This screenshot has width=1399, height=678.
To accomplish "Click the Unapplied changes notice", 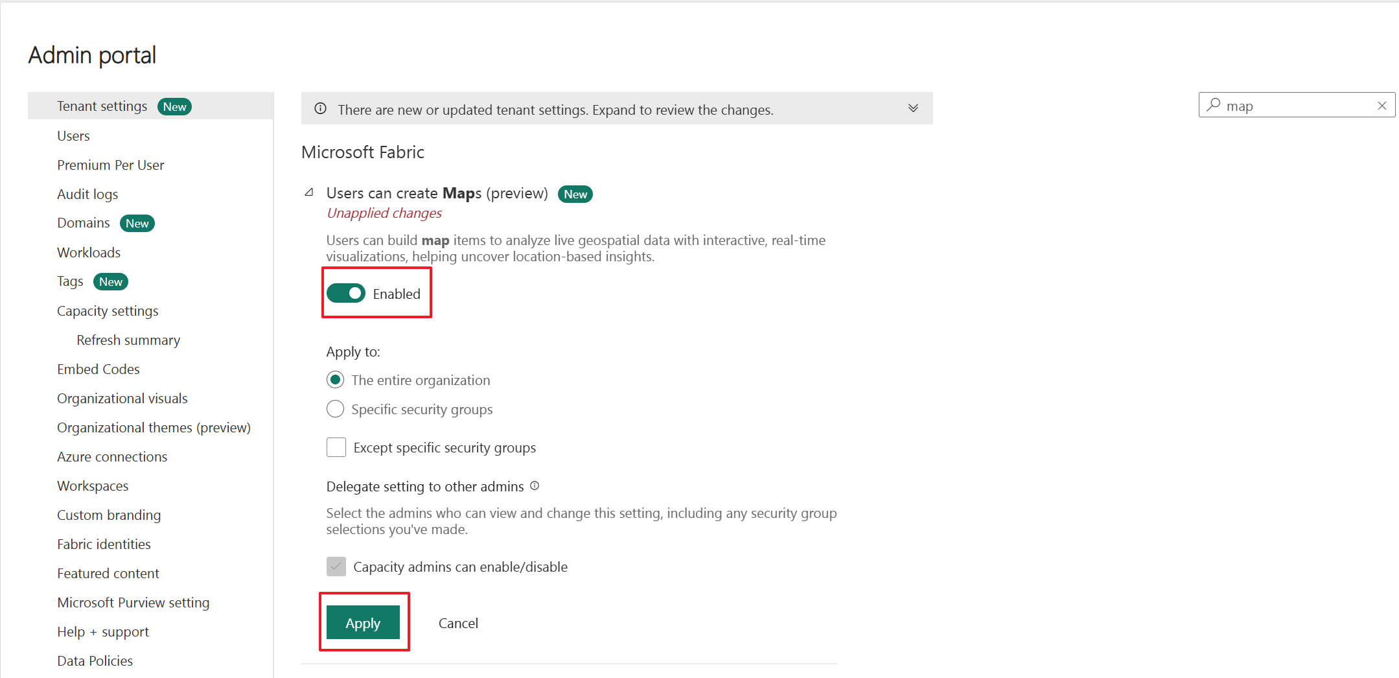I will coord(384,213).
